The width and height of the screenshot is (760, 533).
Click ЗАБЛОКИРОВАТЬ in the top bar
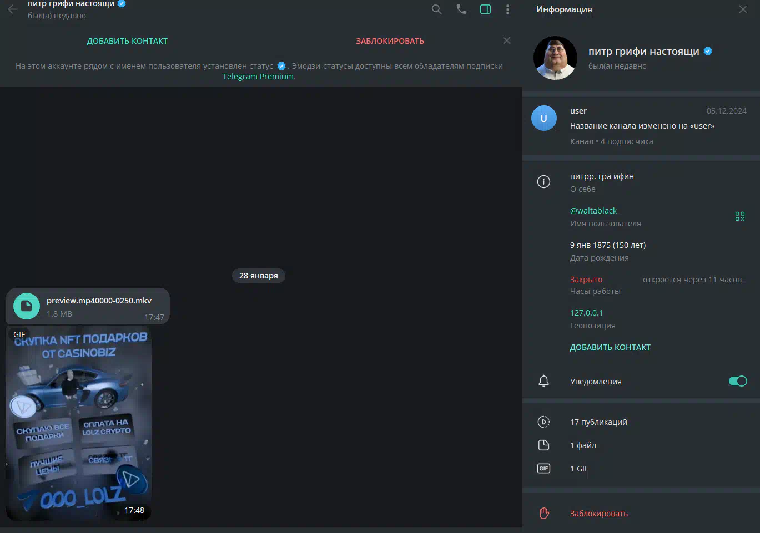[x=390, y=41]
